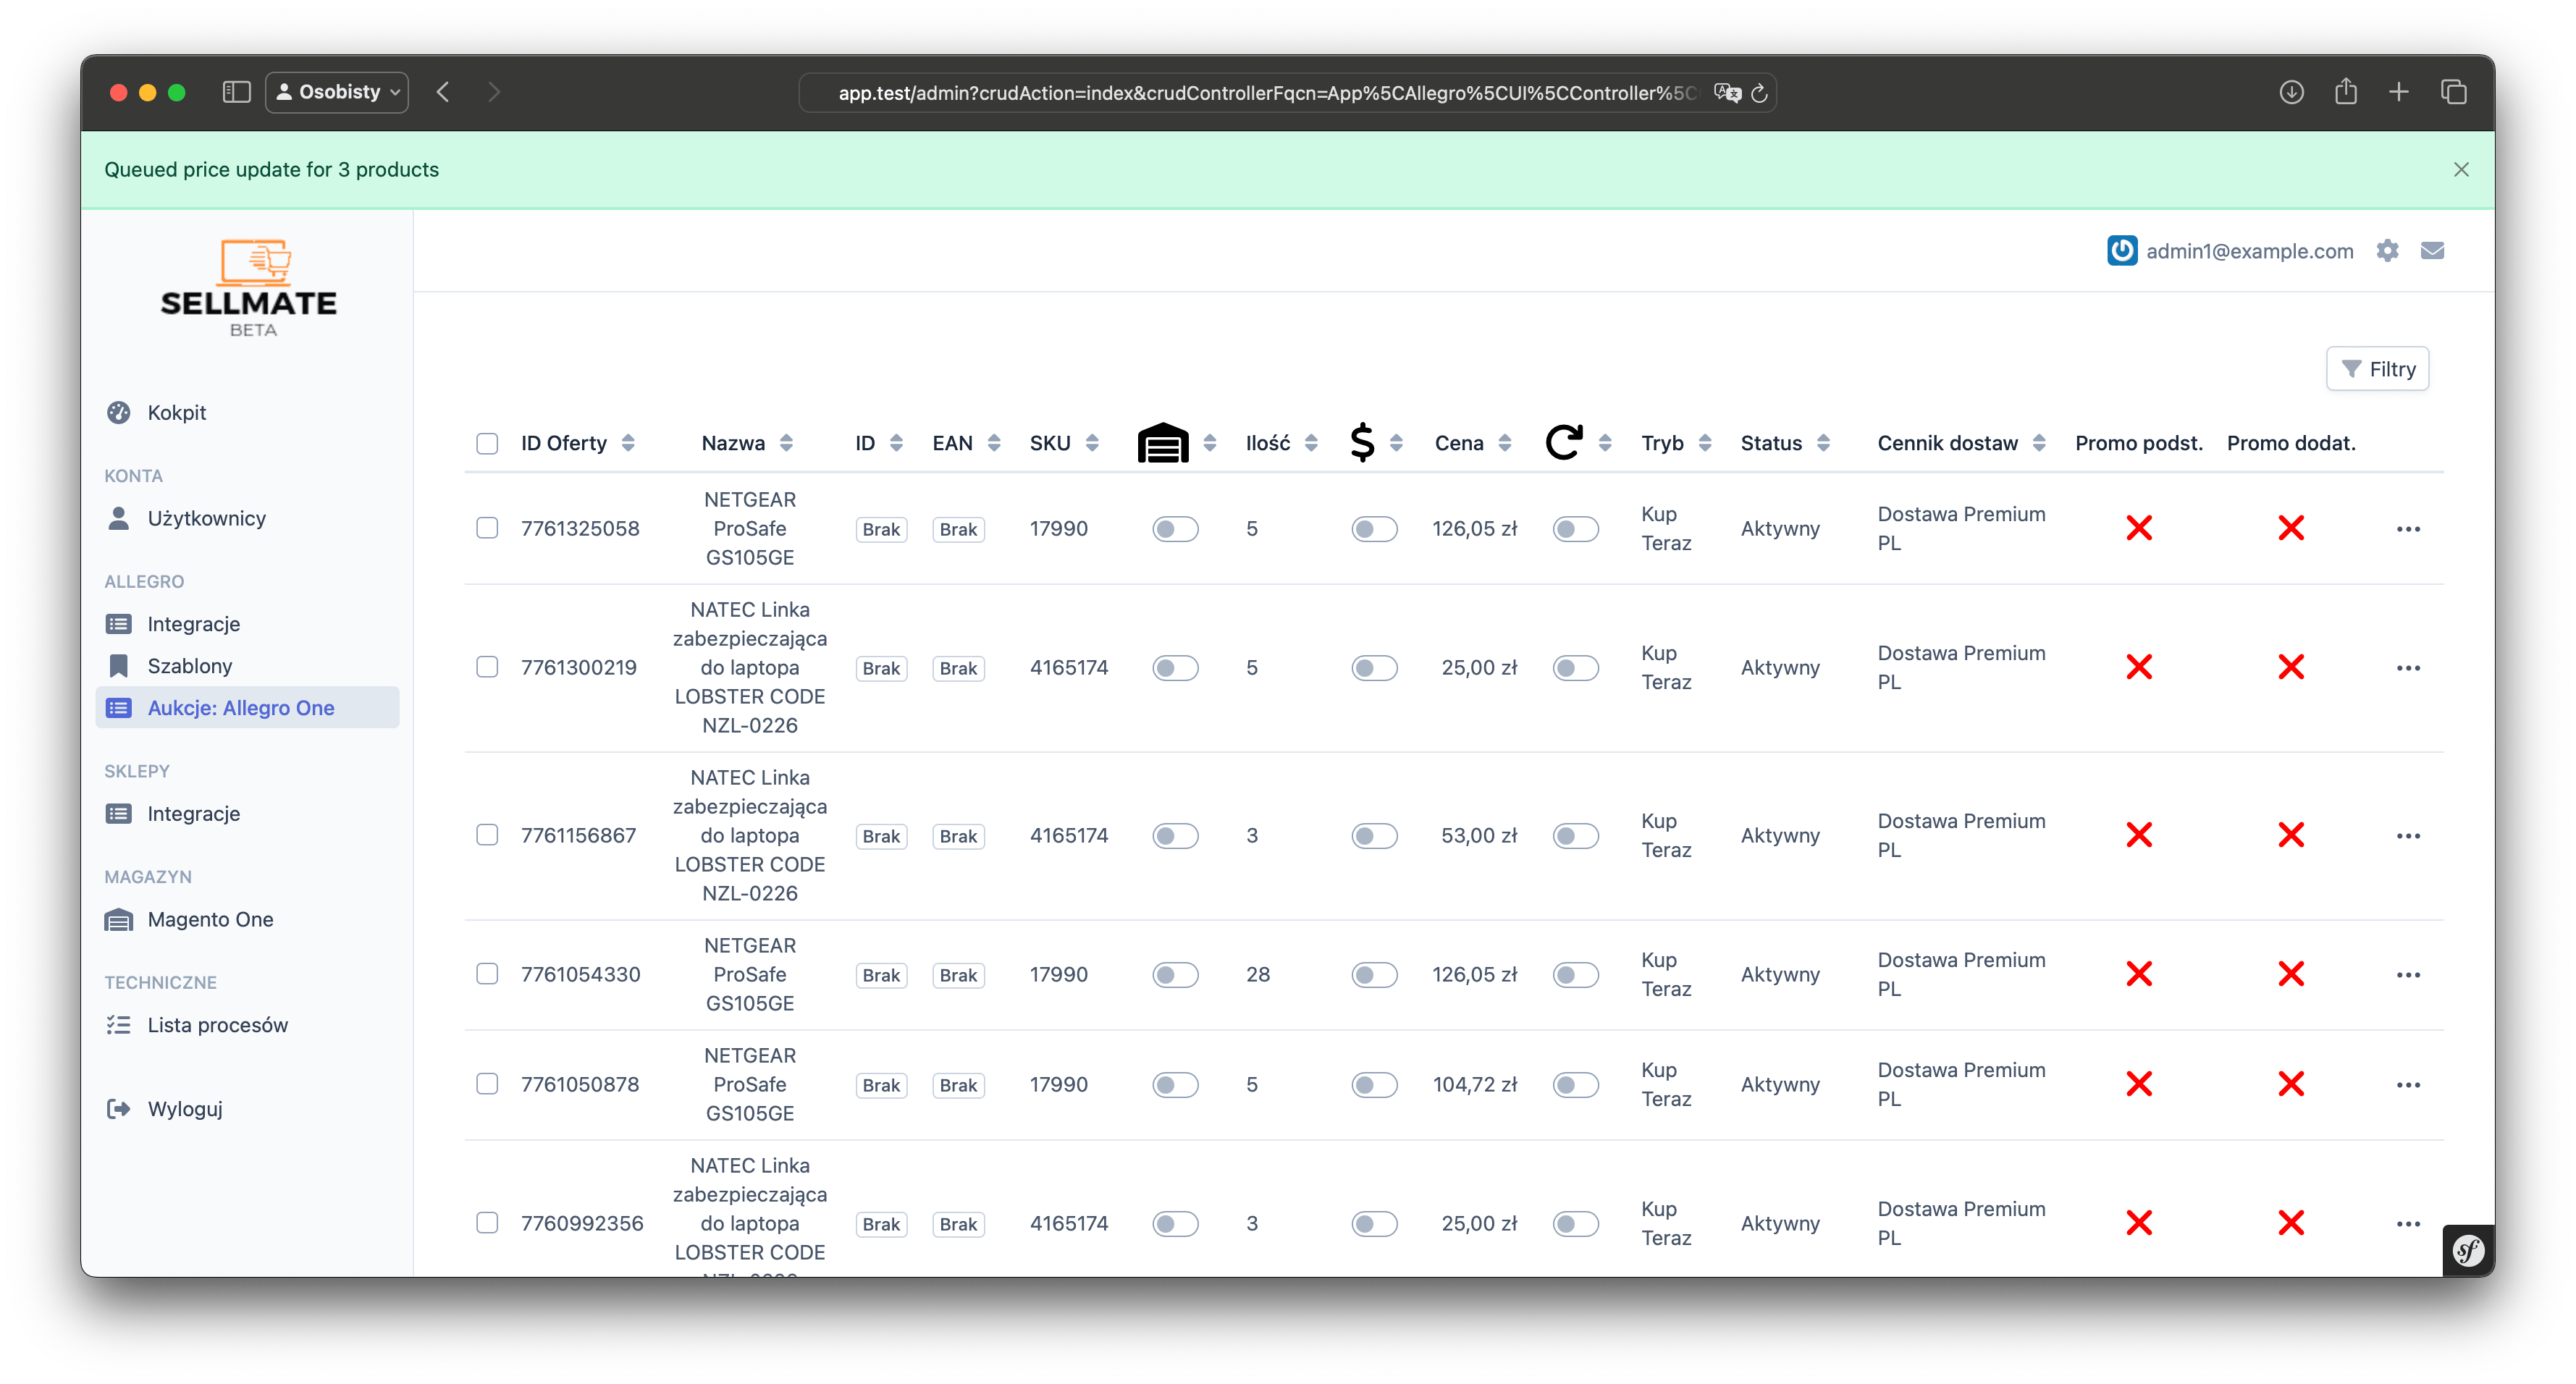Viewport: 2576px width, 1384px height.
Task: Click the admin1@example.com user link
Action: coord(2249,251)
